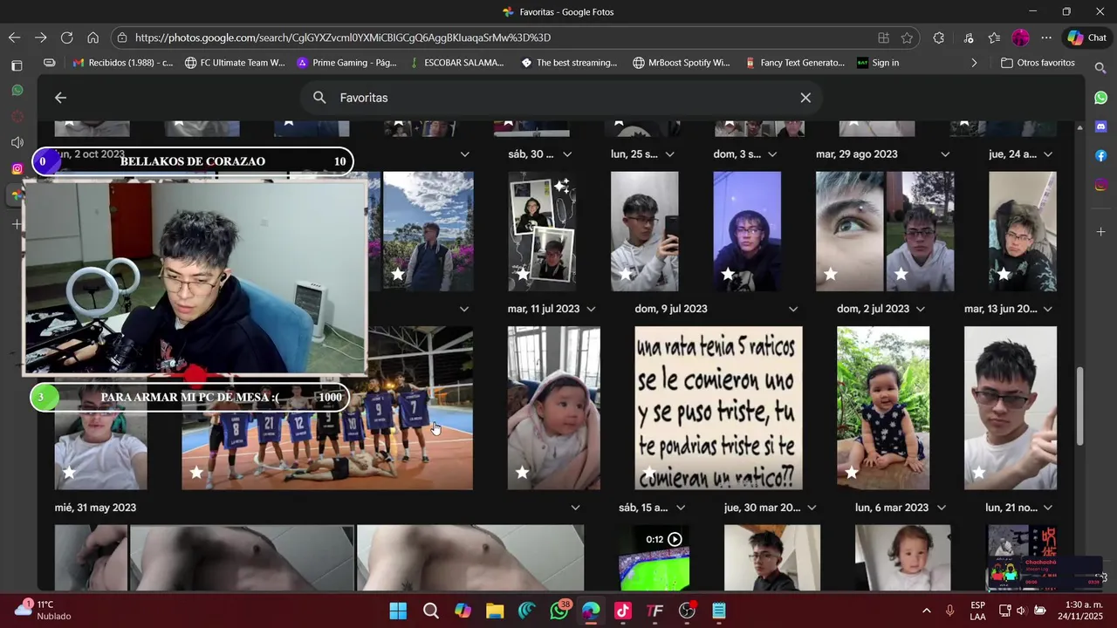Click the Favoritas search field
This screenshot has width=1117, height=628.
pyautogui.click(x=560, y=98)
